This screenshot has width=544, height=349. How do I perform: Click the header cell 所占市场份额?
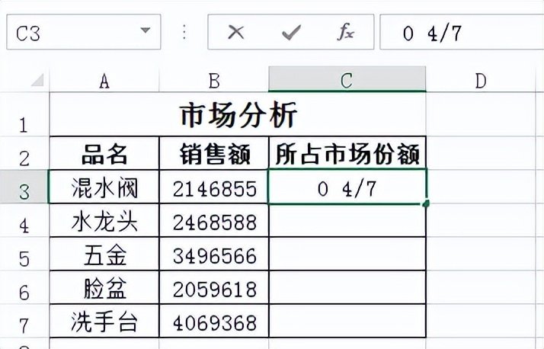[x=347, y=153]
